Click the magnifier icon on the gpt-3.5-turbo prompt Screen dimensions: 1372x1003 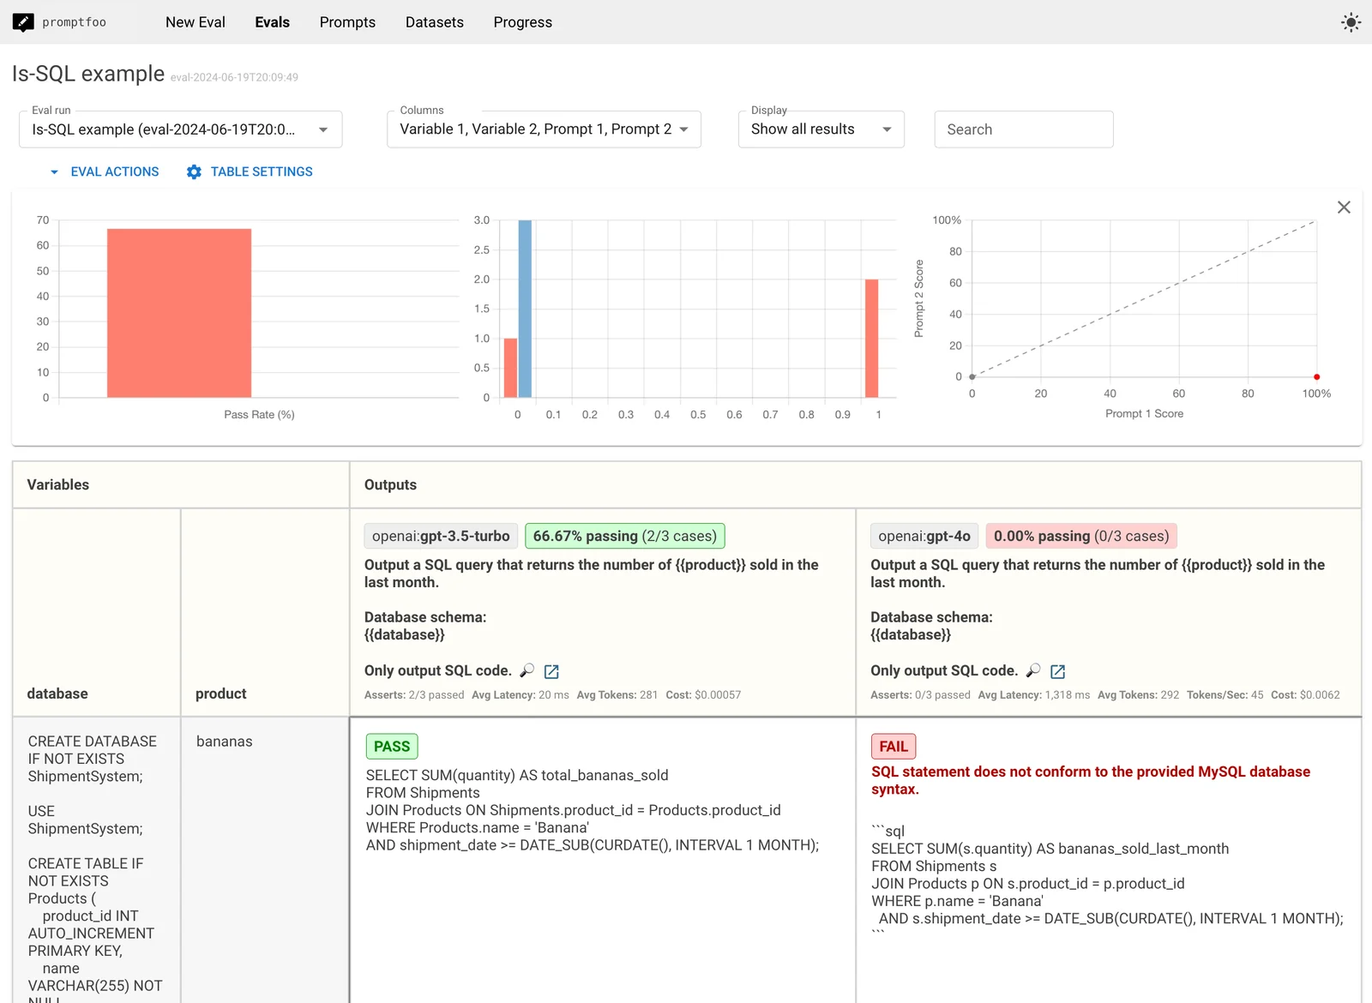click(527, 671)
